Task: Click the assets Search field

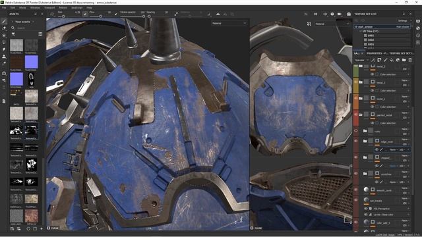Action: 27,28
